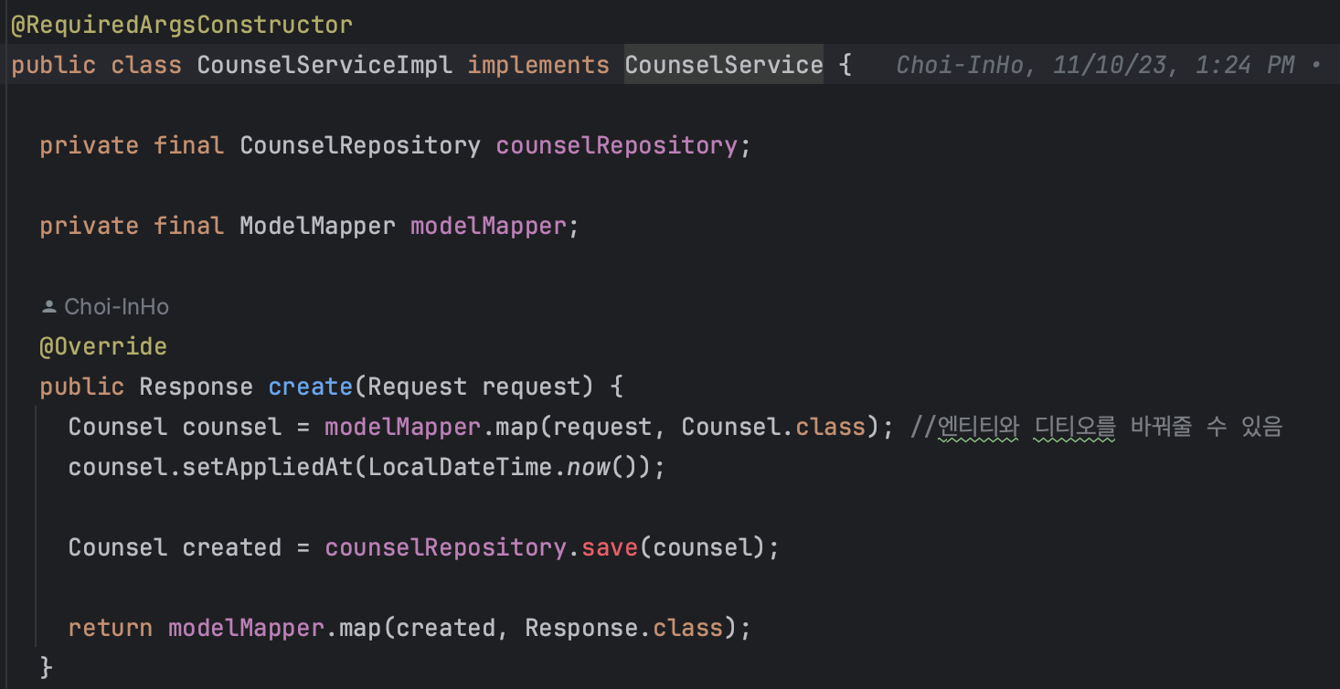The height and width of the screenshot is (689, 1340).
Task: Select the class name CounselServiceImpl
Action: [324, 65]
